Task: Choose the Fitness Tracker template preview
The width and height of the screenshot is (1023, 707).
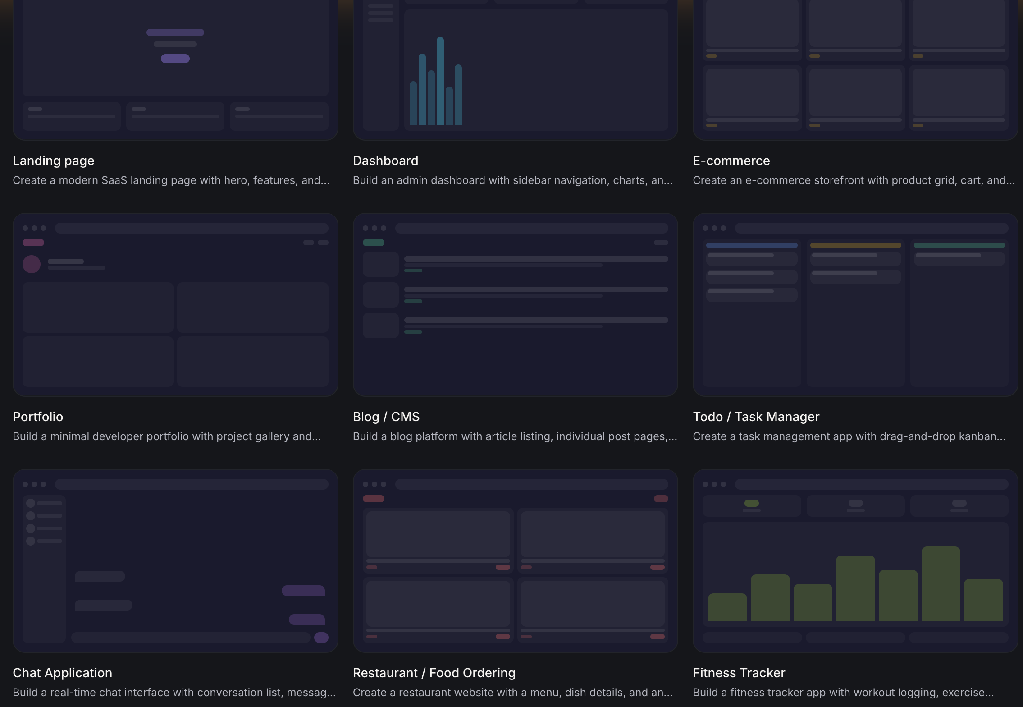Action: pyautogui.click(x=855, y=561)
